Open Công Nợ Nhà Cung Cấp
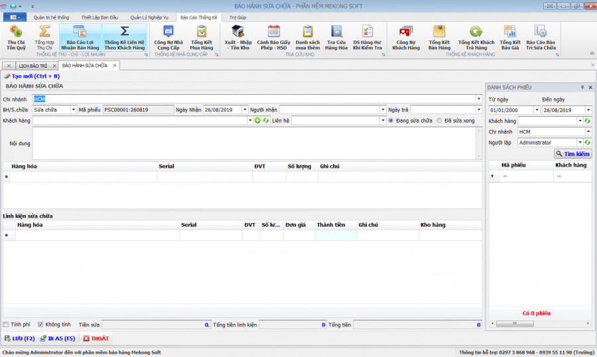 coord(168,37)
